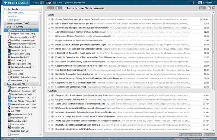Click the WpRecipes.com feed favicon
The width and height of the screenshot is (217, 140).
(x=9, y=64)
